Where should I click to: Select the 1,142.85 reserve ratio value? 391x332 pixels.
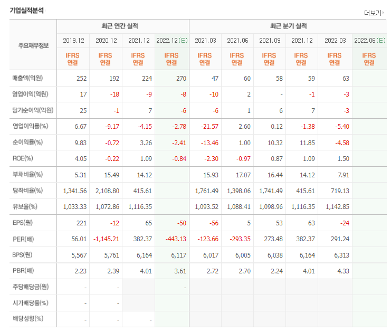[337, 207]
